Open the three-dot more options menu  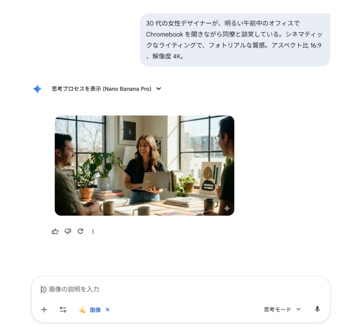[x=93, y=231]
